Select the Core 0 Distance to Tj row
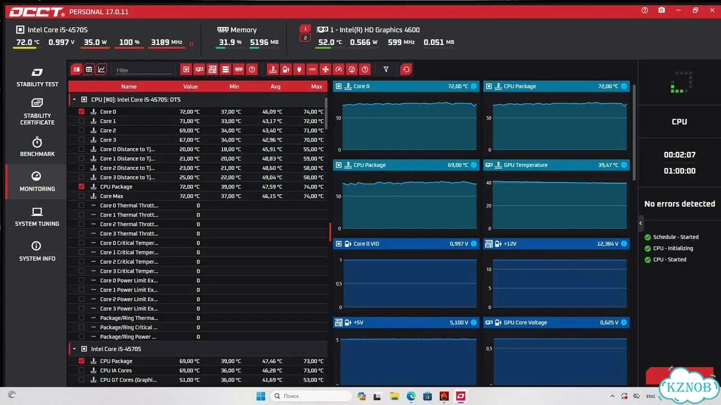This screenshot has width=721, height=405. [198, 149]
